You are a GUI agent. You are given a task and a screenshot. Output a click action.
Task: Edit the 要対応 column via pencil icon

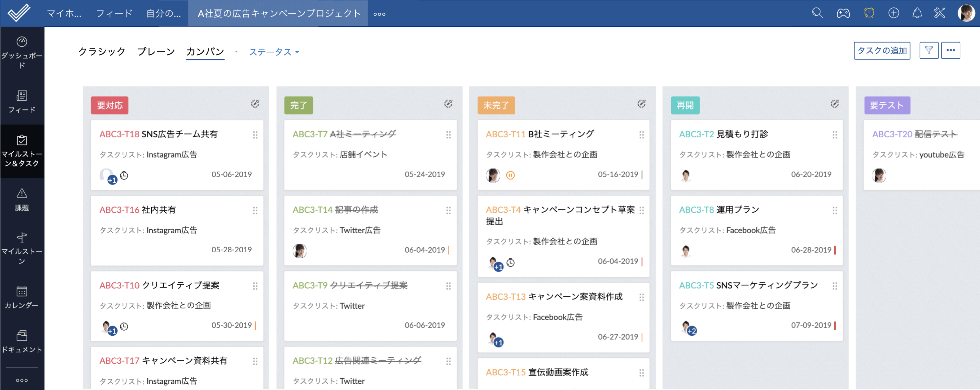pyautogui.click(x=255, y=103)
